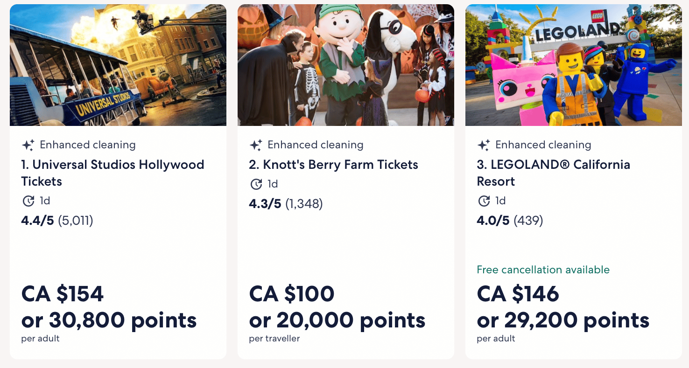The height and width of the screenshot is (368, 689).
Task: Click duration clock icon on Universal Studios card
Action: click(28, 201)
